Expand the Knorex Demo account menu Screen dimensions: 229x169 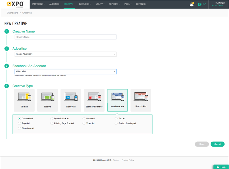pos(218,5)
